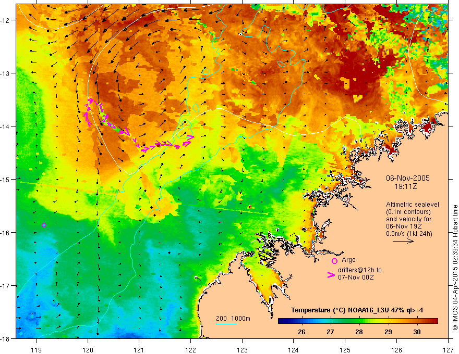This screenshot has width=459, height=354.
Task: Click the 127 longitude axis label
Action: [x=448, y=350]
